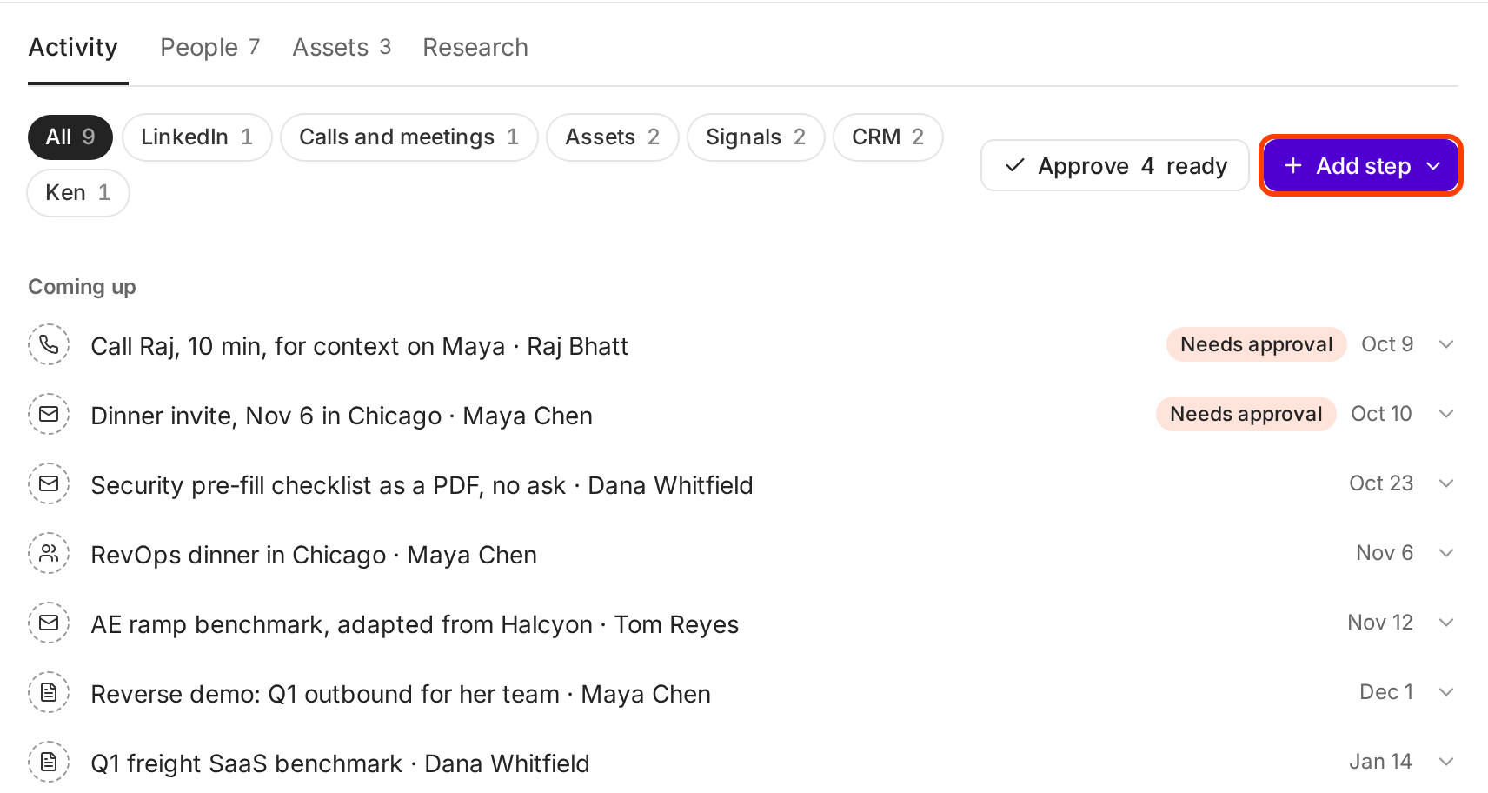
Task: Click the phone icon for Call Raj step
Action: click(49, 345)
